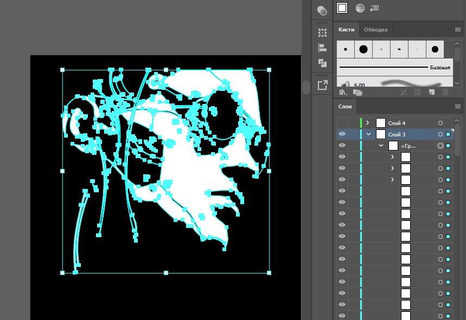Switch to the Обводка tab
This screenshot has width=466, height=320.
(375, 30)
